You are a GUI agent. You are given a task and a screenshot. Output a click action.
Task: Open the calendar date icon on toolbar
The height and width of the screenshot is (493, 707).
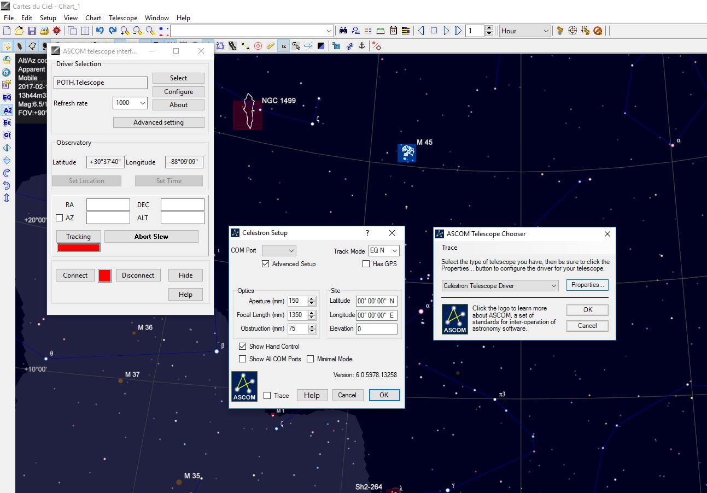(393, 31)
